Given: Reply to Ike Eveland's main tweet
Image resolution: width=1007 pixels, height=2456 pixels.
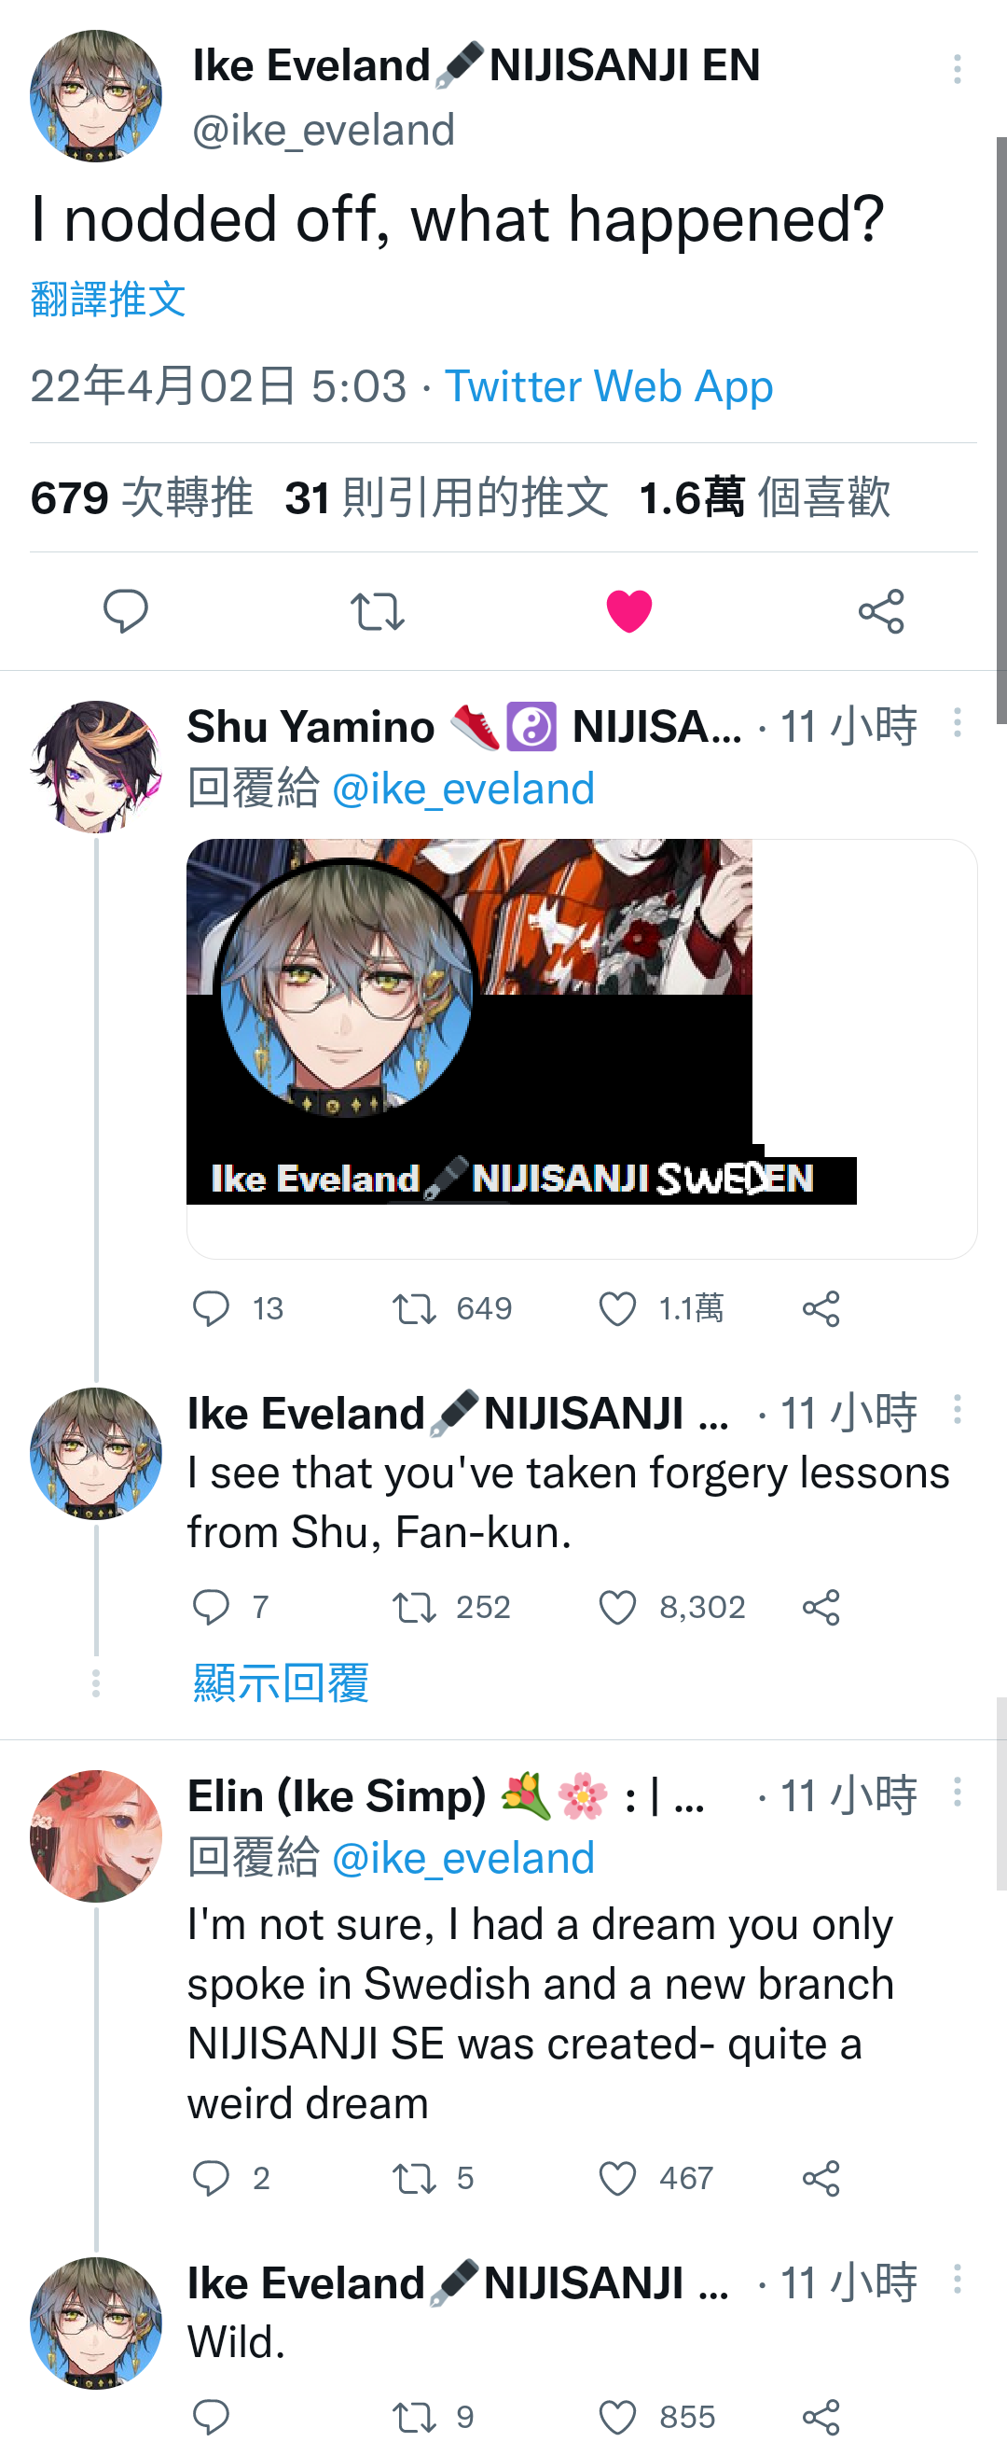Looking at the screenshot, I should coord(126,610).
